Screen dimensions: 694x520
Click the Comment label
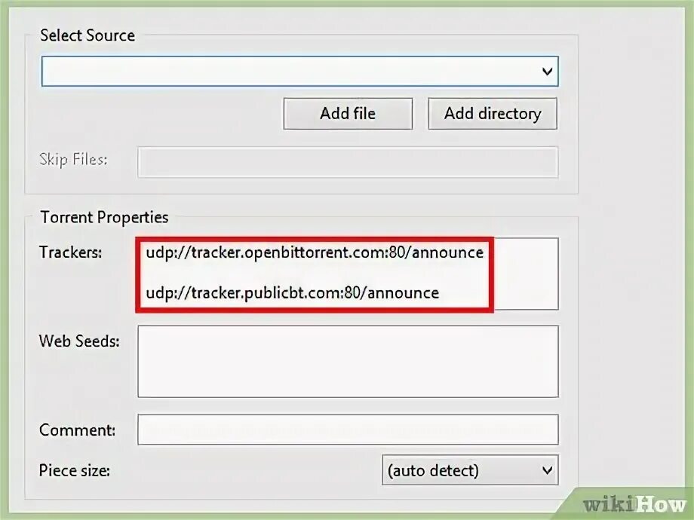coord(77,430)
